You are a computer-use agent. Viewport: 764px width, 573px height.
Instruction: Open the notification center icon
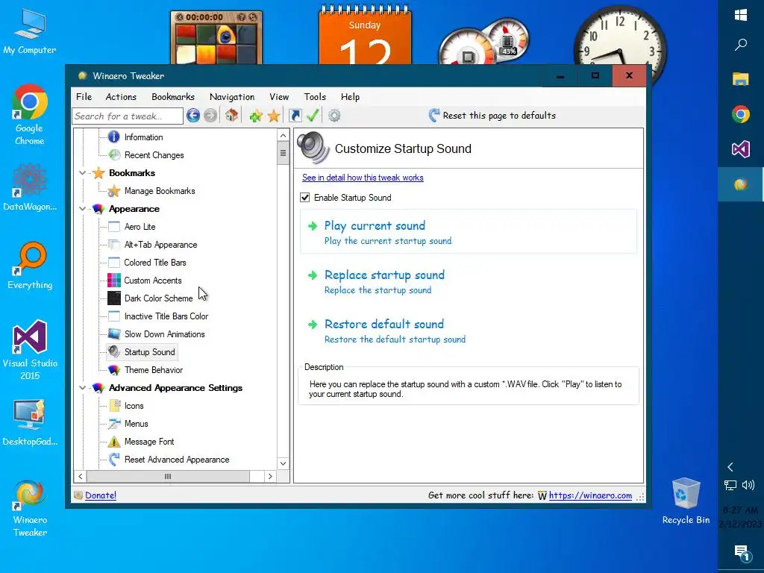741,552
